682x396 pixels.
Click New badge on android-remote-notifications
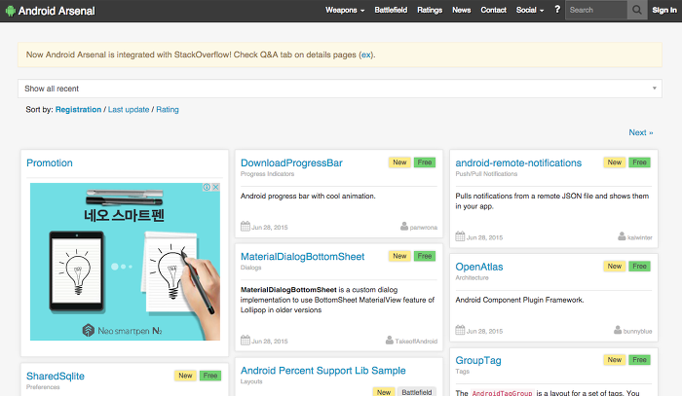pyautogui.click(x=614, y=162)
